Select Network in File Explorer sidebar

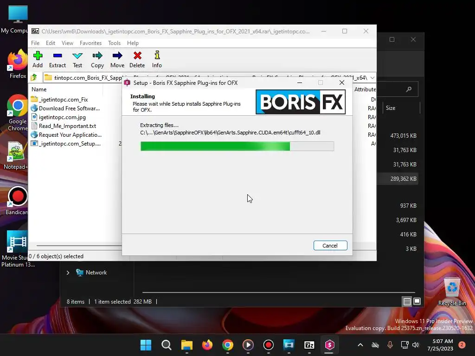[x=92, y=273]
